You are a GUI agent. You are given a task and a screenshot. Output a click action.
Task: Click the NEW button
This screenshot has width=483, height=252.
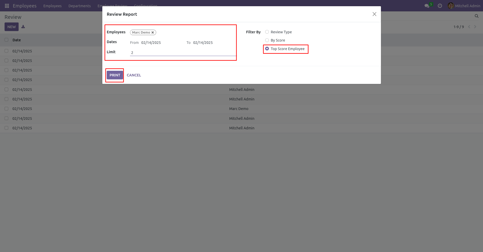click(11, 27)
